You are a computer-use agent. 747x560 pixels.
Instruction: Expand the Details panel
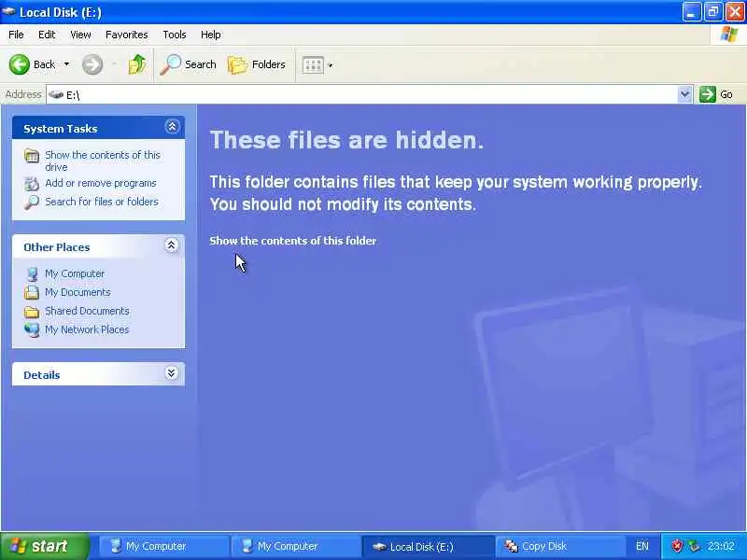click(x=172, y=373)
